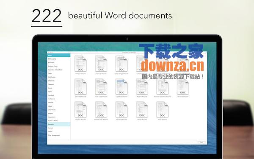
Task: Open the Calendars & Schedules category
Action: (55, 70)
